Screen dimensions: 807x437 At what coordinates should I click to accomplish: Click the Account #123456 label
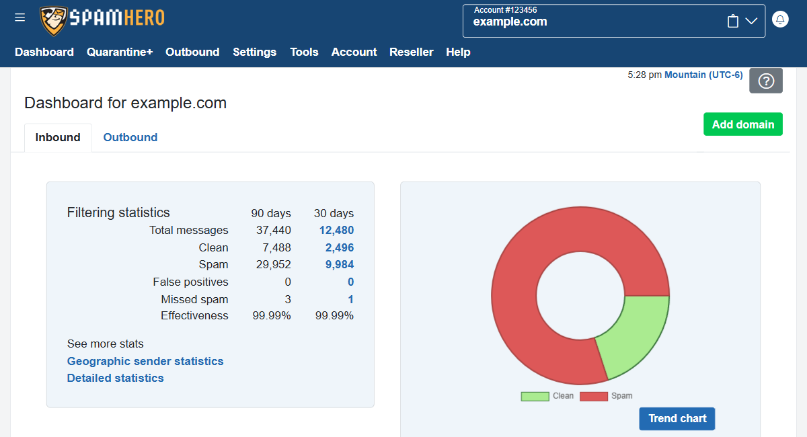(x=505, y=10)
